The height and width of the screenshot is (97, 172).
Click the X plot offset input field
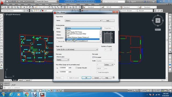pyautogui.click(x=64, y=68)
